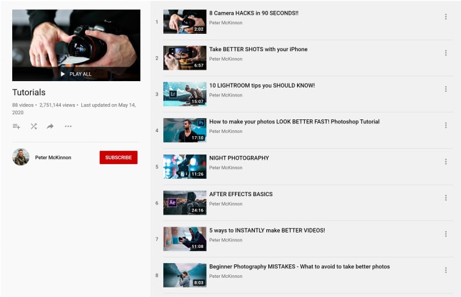Open options for 8 Camera HACKS video

pyautogui.click(x=446, y=17)
